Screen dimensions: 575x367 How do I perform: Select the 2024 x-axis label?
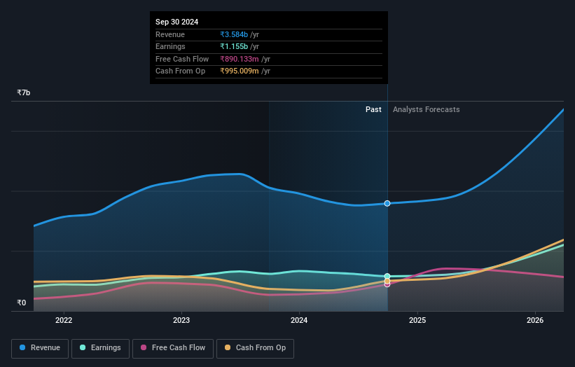pos(299,320)
